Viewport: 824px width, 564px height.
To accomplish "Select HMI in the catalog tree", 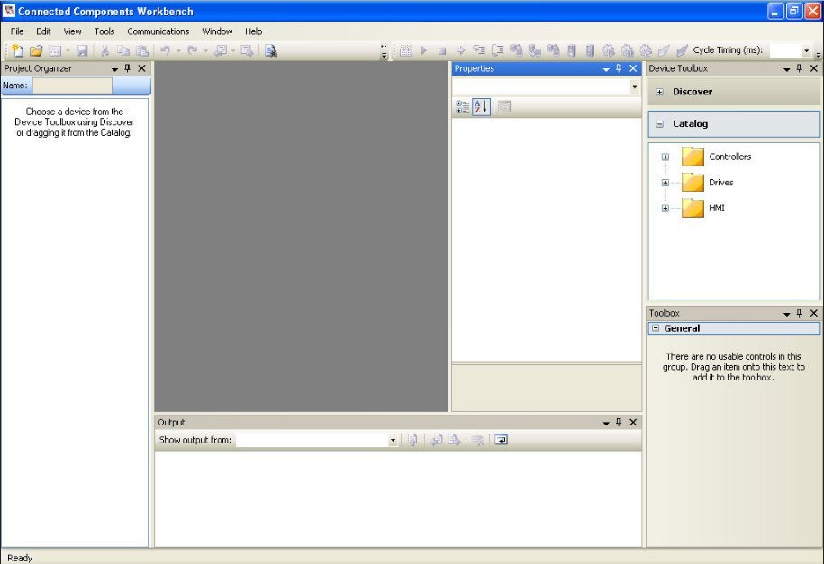I will [x=717, y=209].
